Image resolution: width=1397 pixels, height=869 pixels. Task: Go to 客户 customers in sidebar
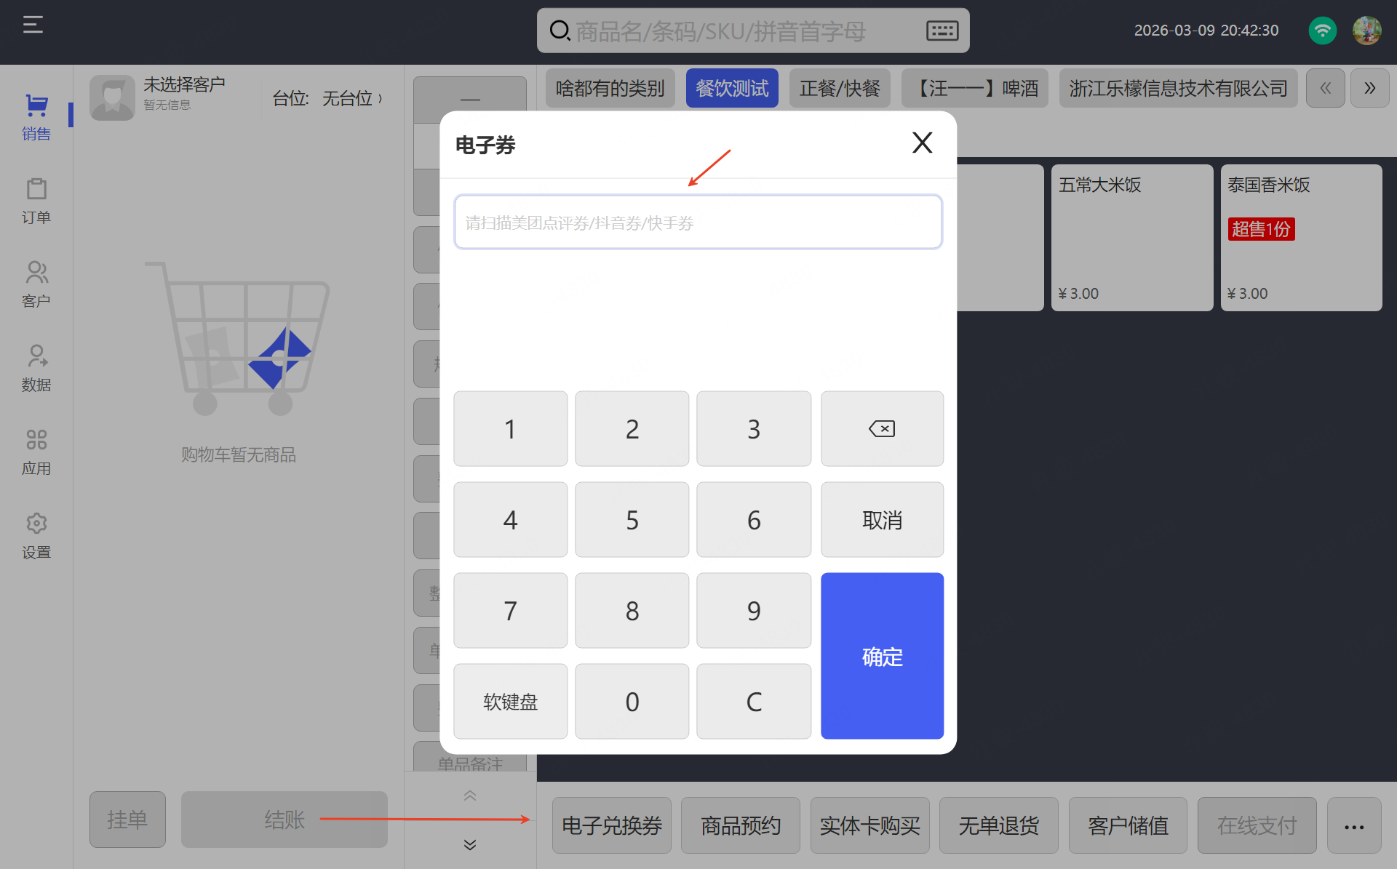click(x=36, y=284)
